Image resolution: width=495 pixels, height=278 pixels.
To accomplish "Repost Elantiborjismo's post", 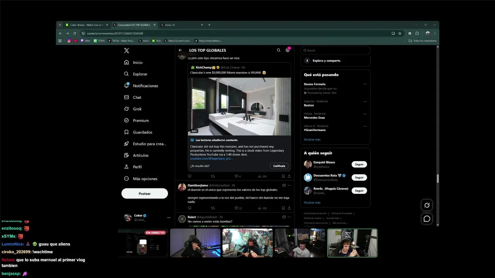I will coord(213,208).
